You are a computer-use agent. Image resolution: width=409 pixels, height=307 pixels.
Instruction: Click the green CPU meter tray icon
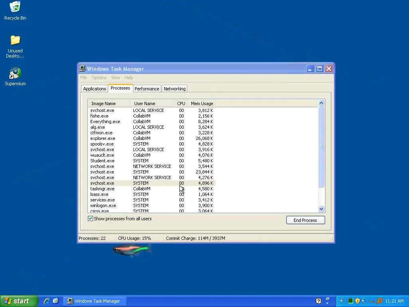(x=351, y=301)
